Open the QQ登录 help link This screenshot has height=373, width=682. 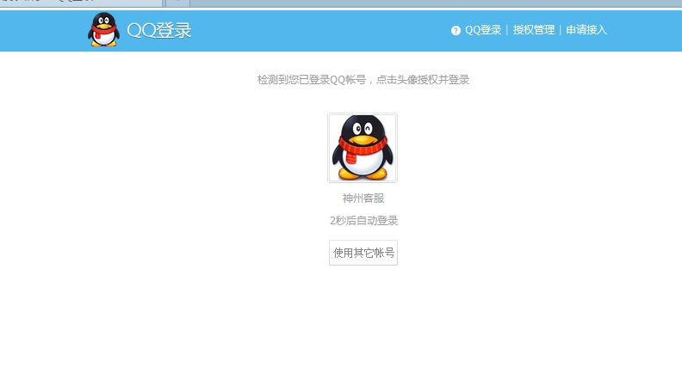pos(483,30)
